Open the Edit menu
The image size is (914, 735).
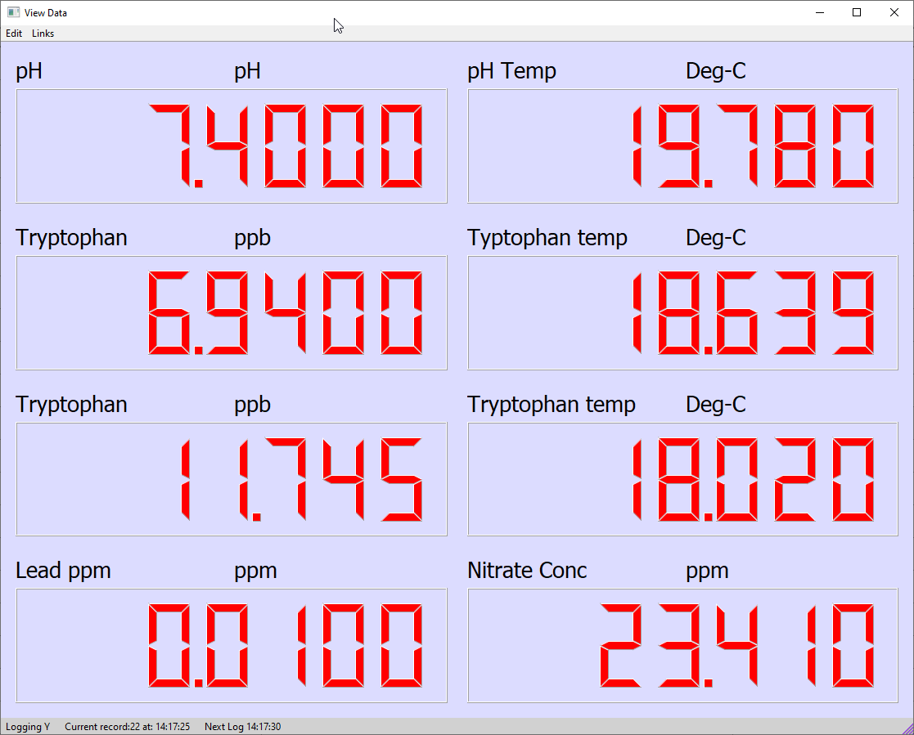coord(14,34)
